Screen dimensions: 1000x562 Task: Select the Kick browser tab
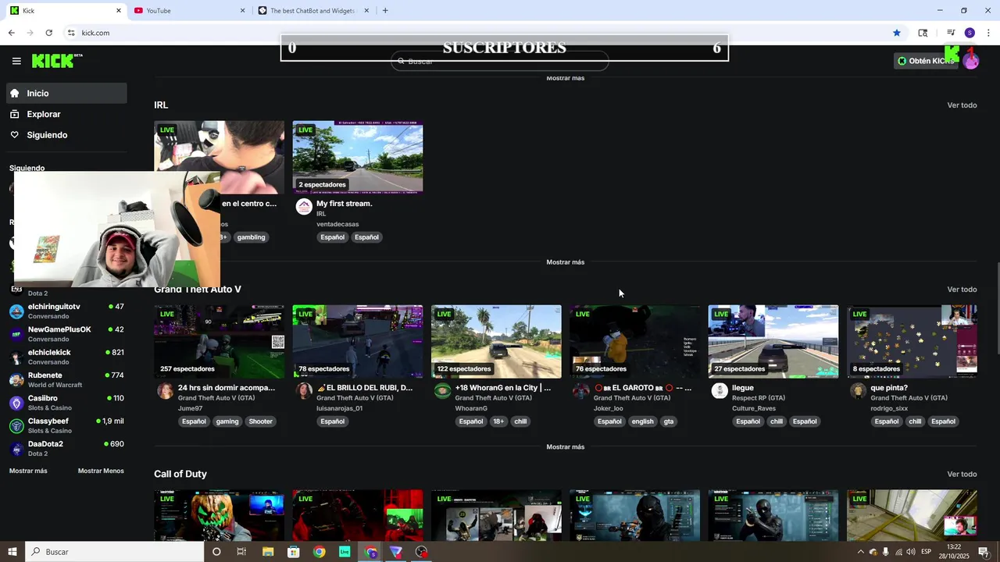pyautogui.click(x=66, y=11)
